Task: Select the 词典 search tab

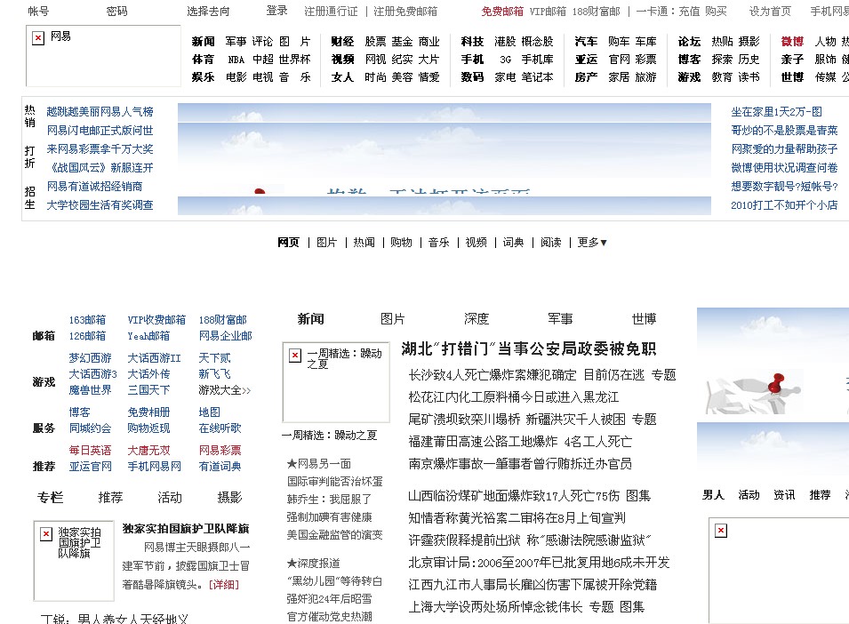Action: tap(513, 243)
